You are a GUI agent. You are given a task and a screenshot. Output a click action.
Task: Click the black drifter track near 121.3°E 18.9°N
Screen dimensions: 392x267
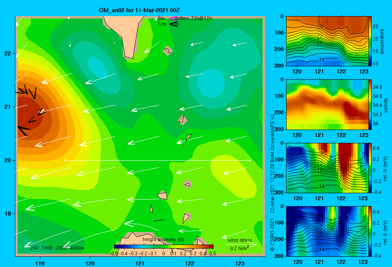point(159,220)
